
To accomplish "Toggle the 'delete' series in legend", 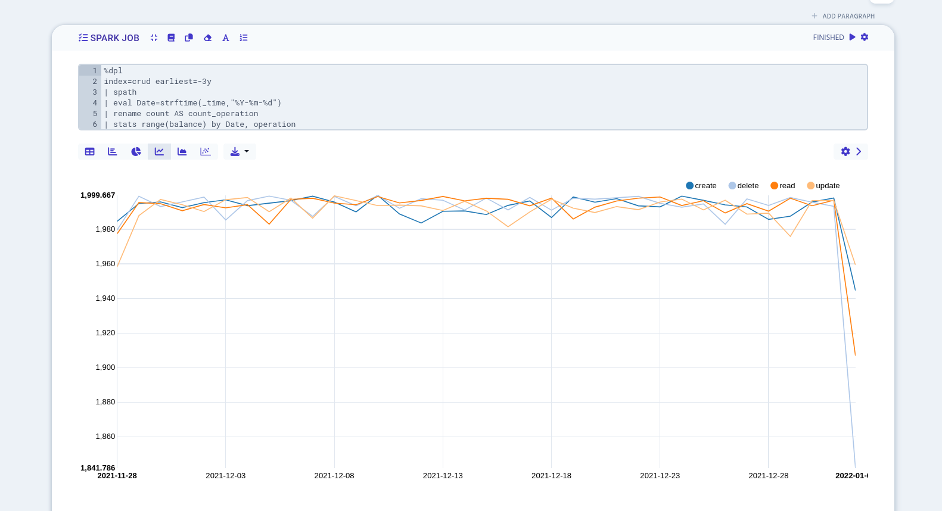I will click(x=744, y=186).
